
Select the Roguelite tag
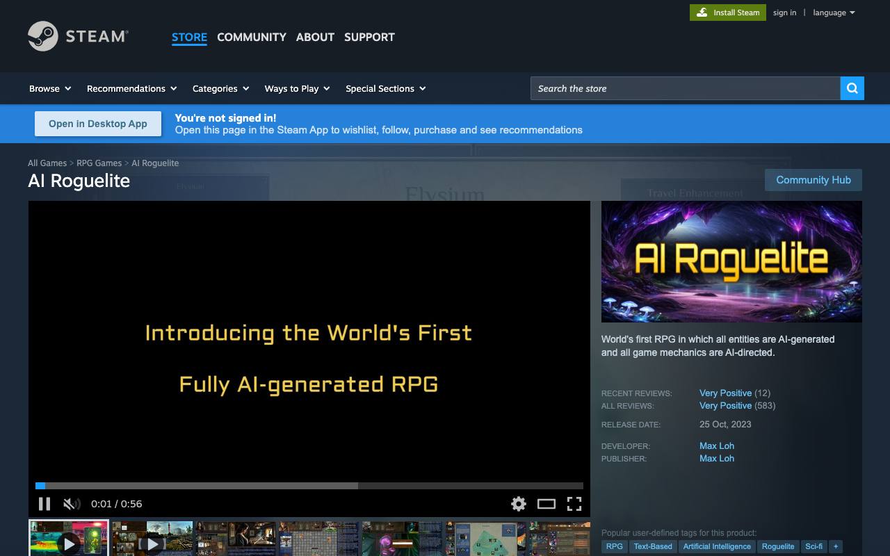tap(778, 546)
